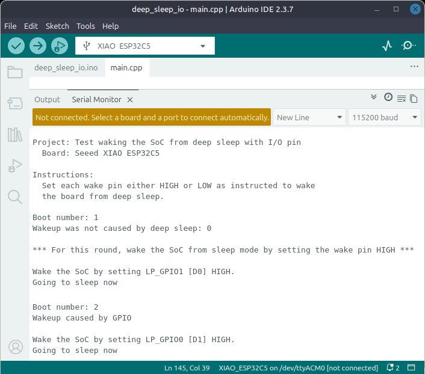
Task: Open the File menu
Action: [10, 26]
